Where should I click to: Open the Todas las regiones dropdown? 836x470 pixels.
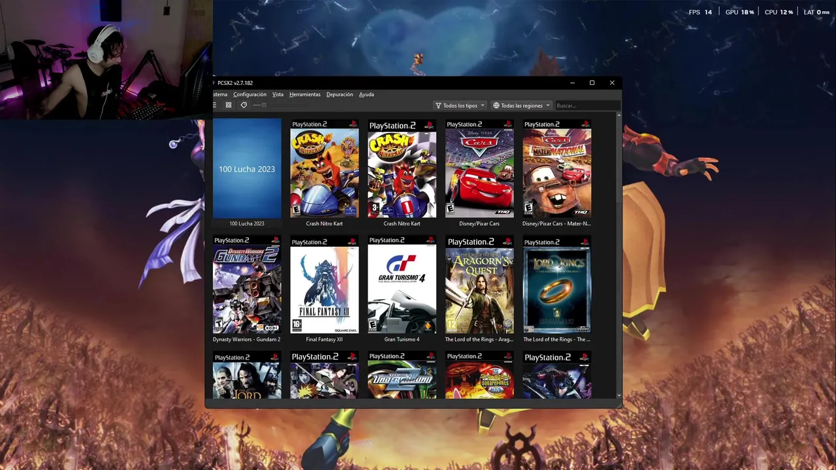tap(521, 105)
